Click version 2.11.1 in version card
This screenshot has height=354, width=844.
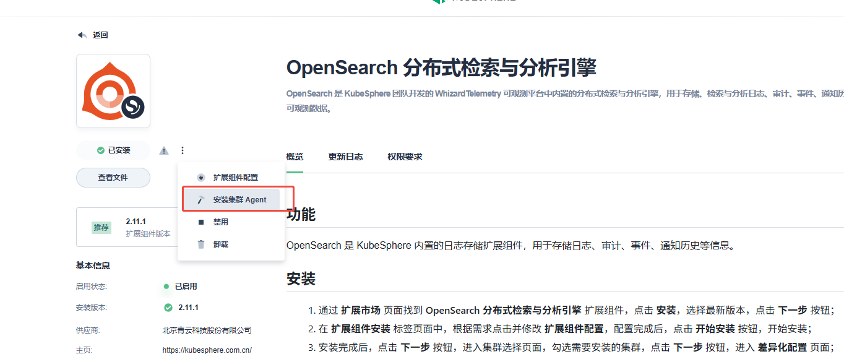136,222
